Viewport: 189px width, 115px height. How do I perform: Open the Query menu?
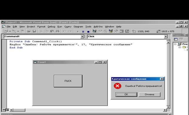coord(68,27)
